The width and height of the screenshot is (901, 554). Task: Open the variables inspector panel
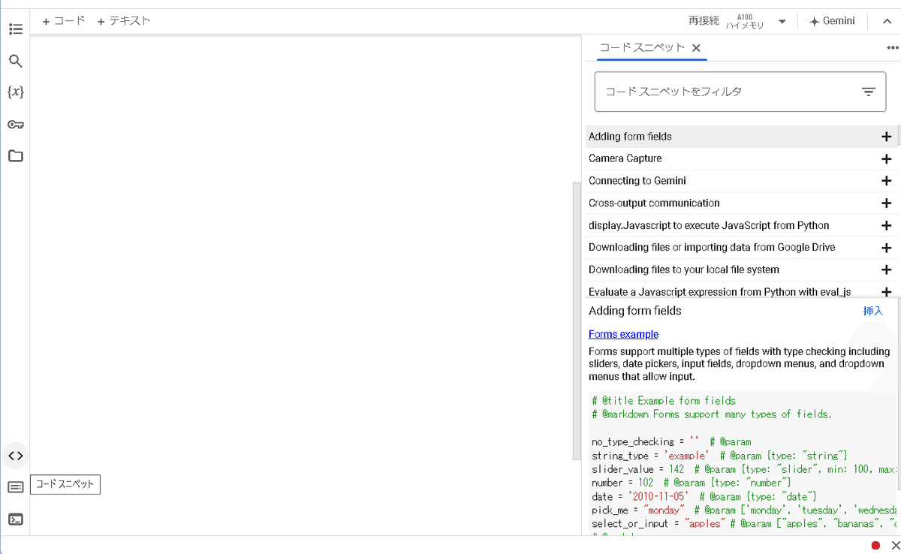[x=16, y=92]
